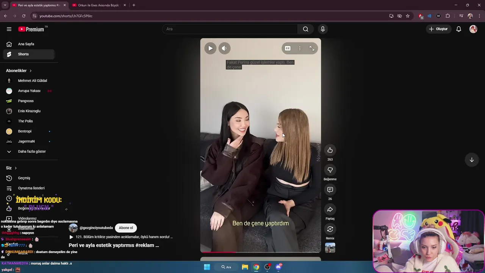Expand Daha fazla göster subscriptions
Viewport: 485px width, 273px height.
(29, 151)
